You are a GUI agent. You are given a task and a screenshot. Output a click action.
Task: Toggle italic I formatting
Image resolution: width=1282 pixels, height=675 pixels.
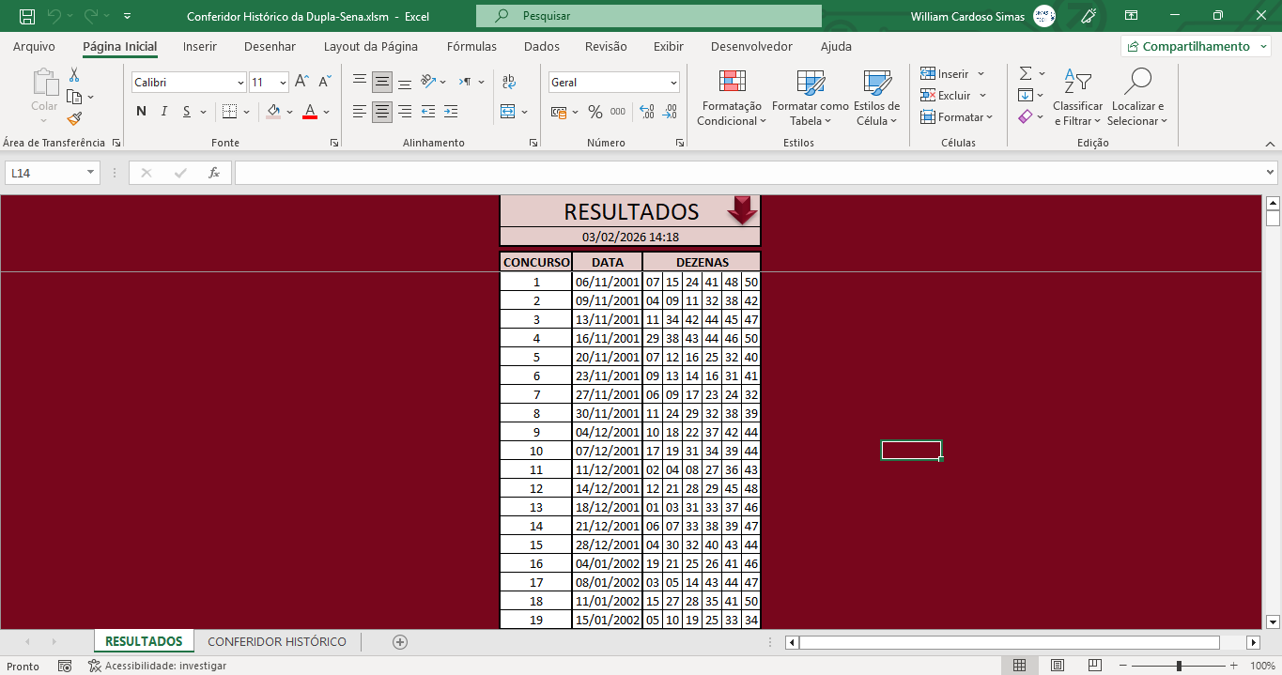[164, 112]
